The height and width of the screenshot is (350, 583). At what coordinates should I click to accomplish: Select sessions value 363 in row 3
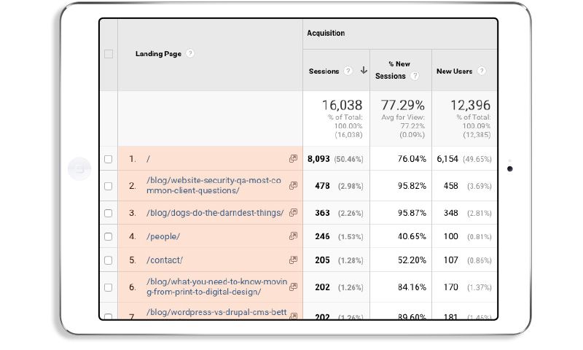[x=322, y=213]
